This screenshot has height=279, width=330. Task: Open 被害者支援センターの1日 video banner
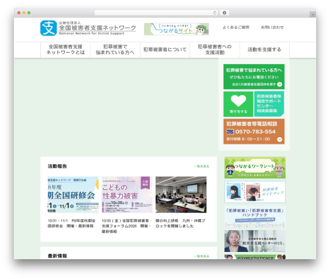point(255,241)
